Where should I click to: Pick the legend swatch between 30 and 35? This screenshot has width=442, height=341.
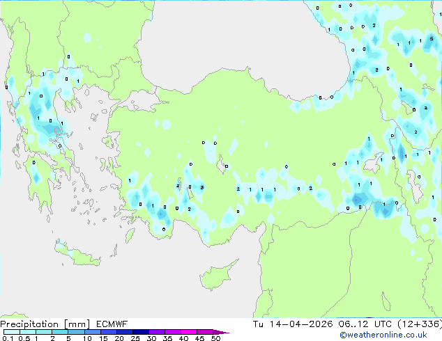pos(159,332)
